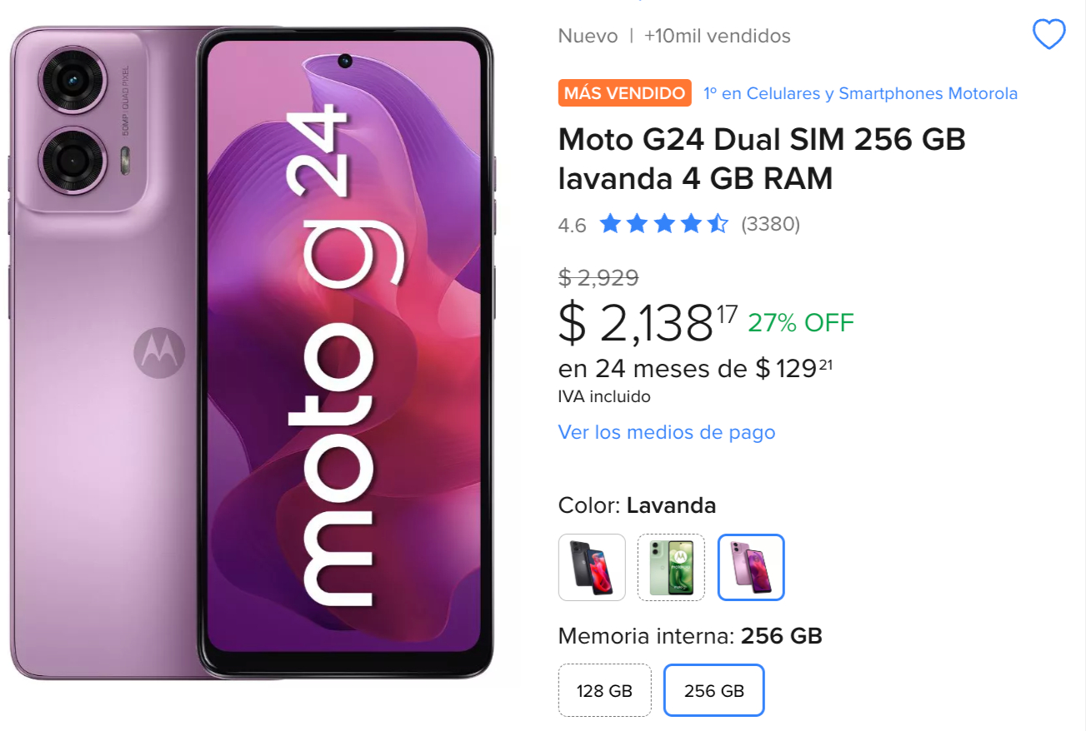Click the moto g24 phone screen image

coord(344,346)
